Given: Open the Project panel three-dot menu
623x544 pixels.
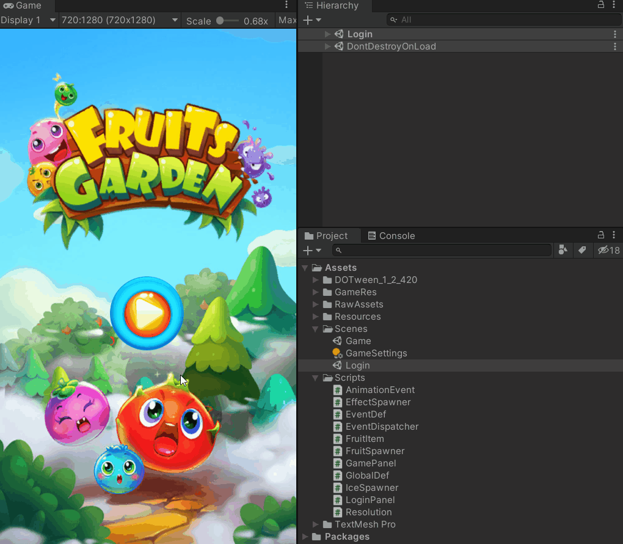Looking at the screenshot, I should click(x=614, y=235).
